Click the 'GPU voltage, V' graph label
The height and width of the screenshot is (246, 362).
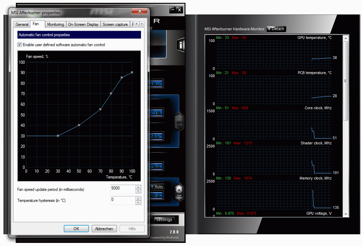pos(319,213)
